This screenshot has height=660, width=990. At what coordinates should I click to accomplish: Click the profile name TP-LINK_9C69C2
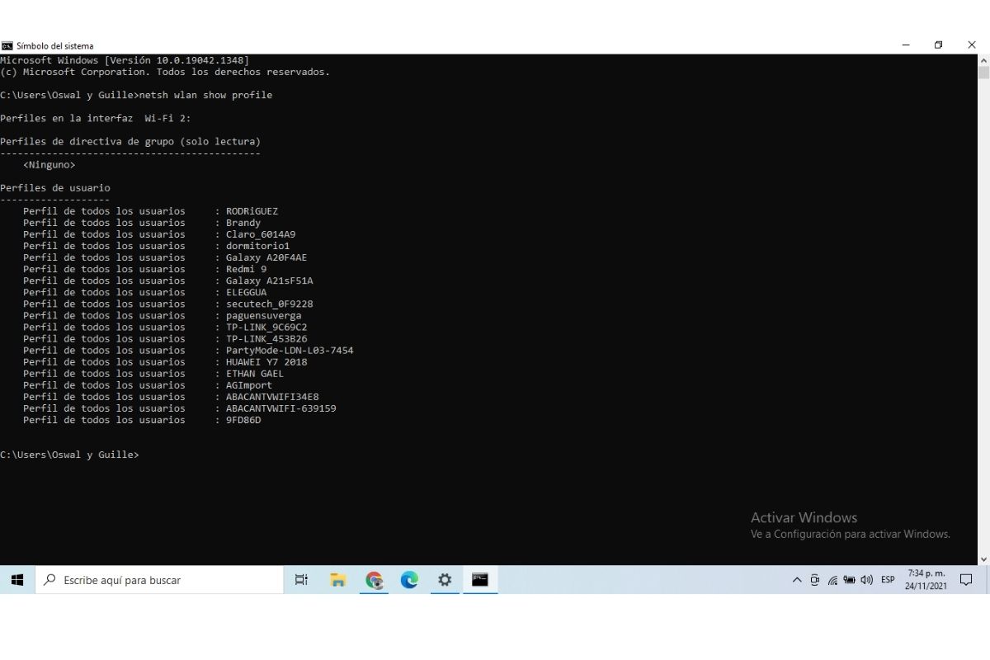[266, 327]
